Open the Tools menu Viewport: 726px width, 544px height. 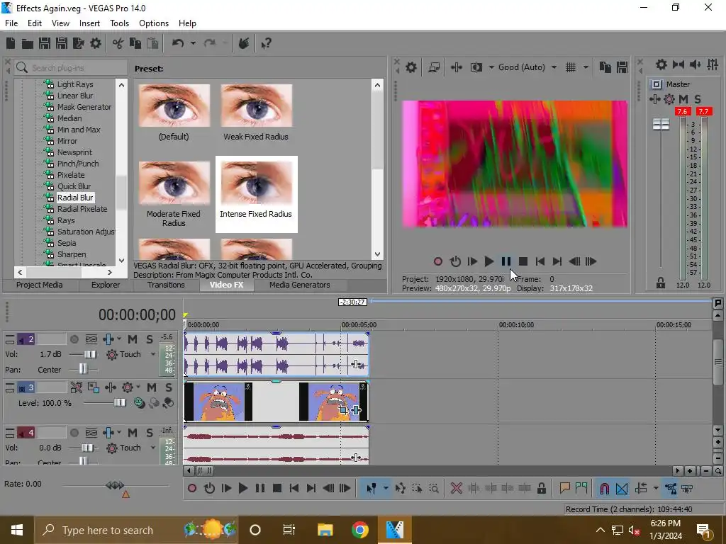click(119, 23)
